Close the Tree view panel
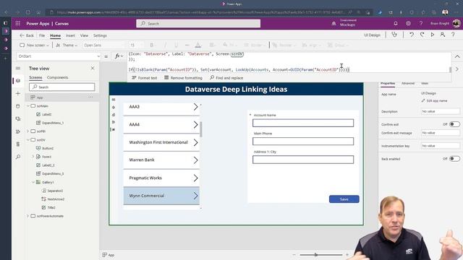Image resolution: width=463 pixels, height=260 pixels. click(x=93, y=68)
